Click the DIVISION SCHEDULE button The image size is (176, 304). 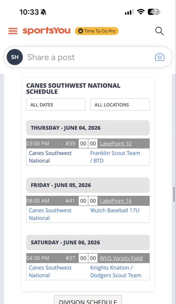88,300
